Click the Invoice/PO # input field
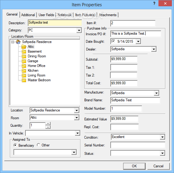This screenshot has height=173, width=174. [136, 34]
